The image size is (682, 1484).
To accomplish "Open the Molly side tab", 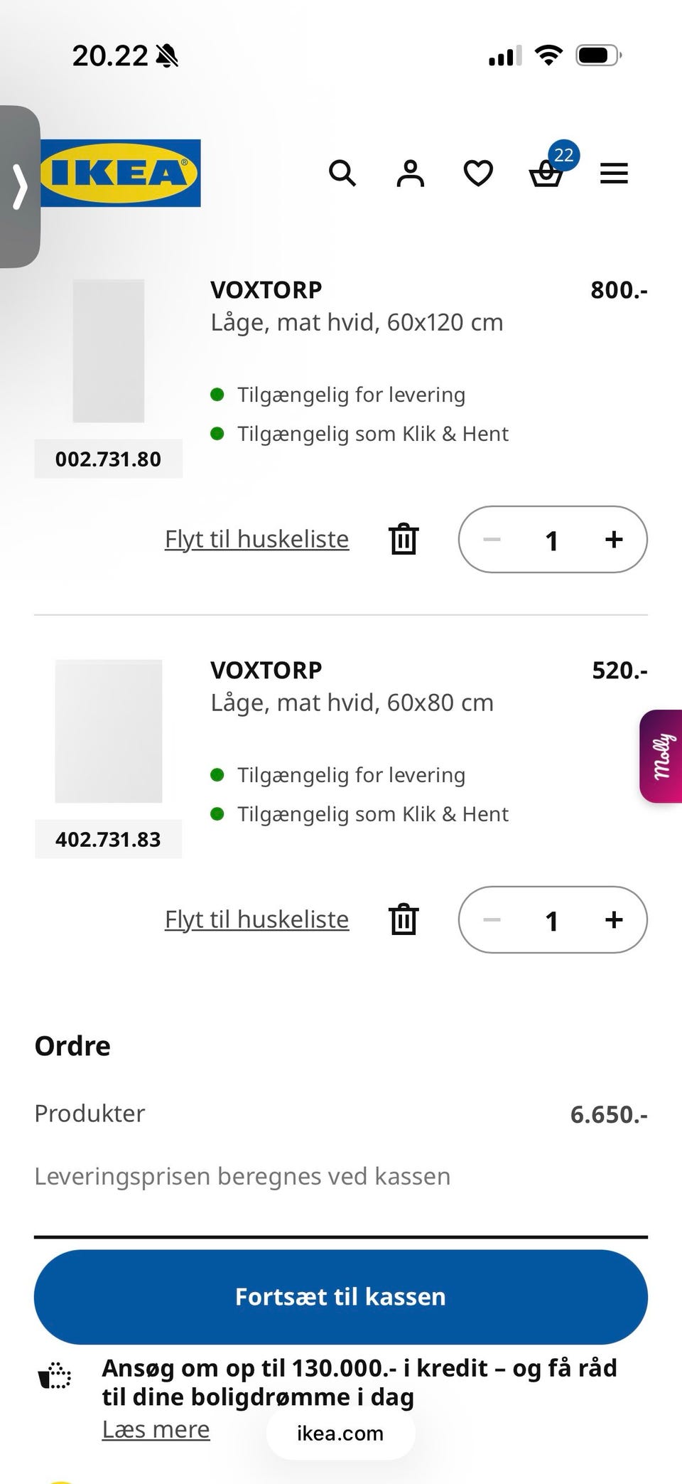I will coord(661,756).
